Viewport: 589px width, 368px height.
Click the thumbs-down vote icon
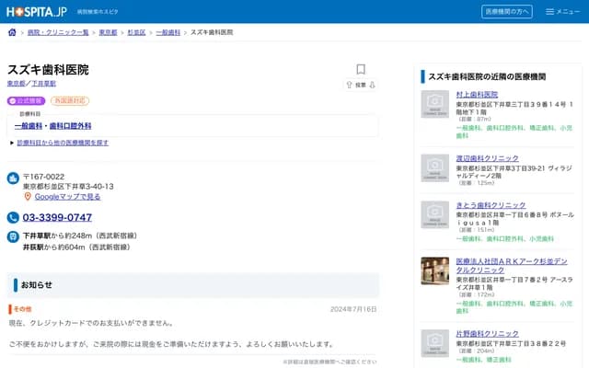pyautogui.click(x=373, y=84)
